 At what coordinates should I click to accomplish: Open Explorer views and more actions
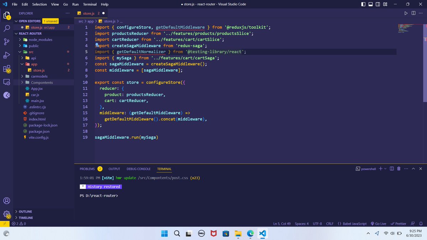[x=68, y=13]
